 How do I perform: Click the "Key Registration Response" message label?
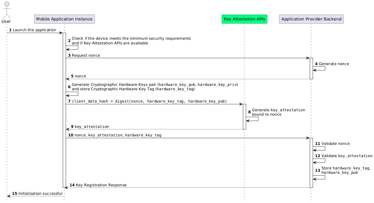coord(101,185)
